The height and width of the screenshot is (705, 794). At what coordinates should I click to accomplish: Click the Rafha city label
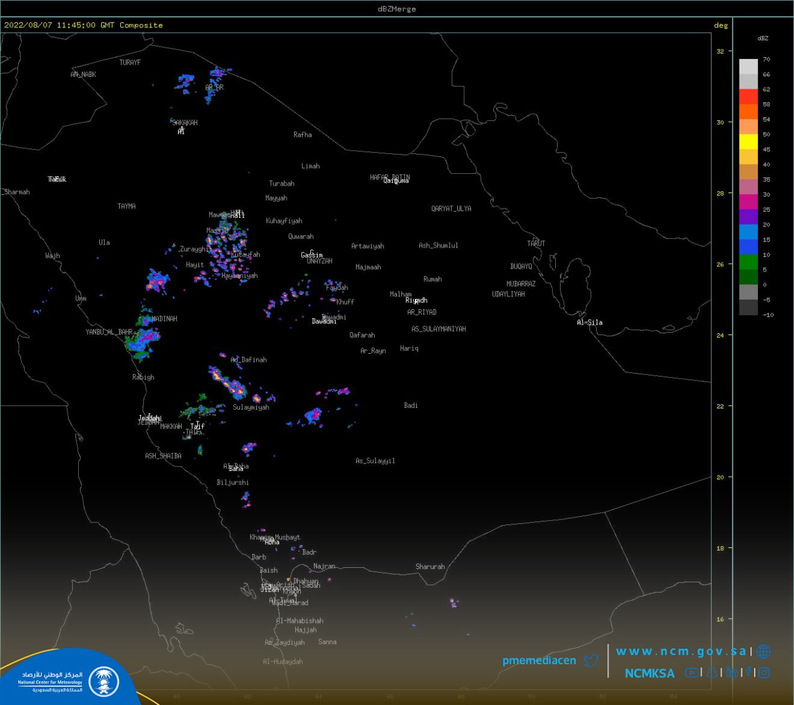[303, 135]
